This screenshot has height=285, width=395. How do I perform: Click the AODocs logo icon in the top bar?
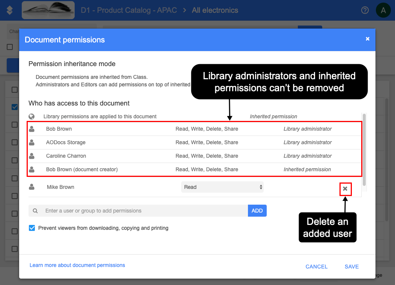tap(10, 10)
